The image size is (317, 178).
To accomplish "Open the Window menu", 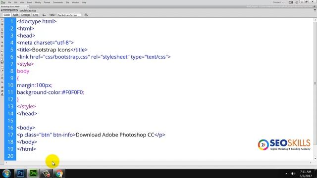I will [x=76, y=2].
